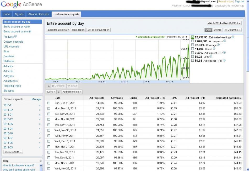Select the Tue, Nov 29, 2011 row checkbox
This screenshot has width=249, height=171.
pos(49,114)
